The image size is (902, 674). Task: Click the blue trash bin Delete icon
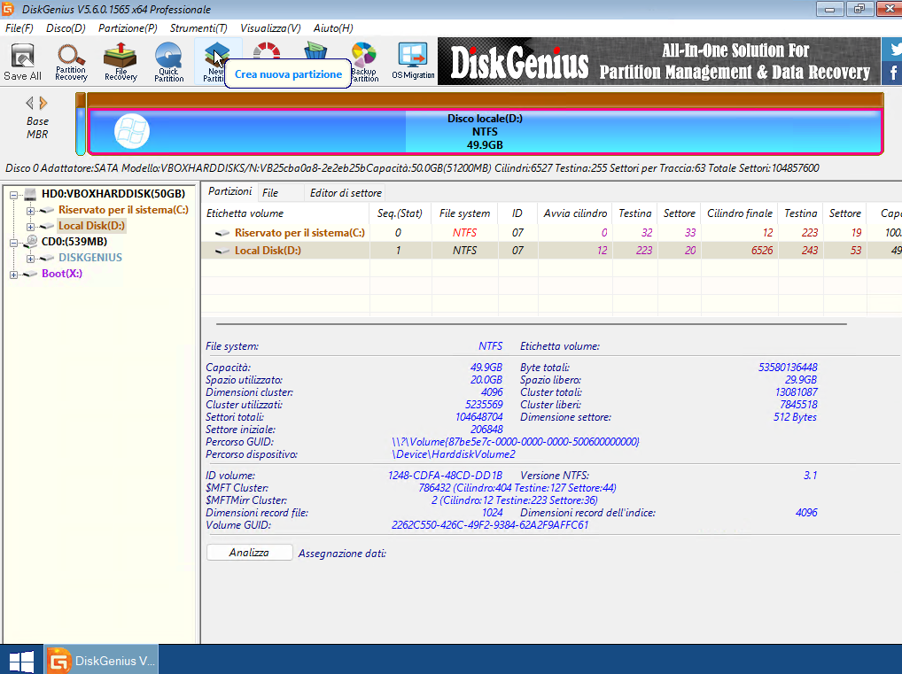click(315, 50)
